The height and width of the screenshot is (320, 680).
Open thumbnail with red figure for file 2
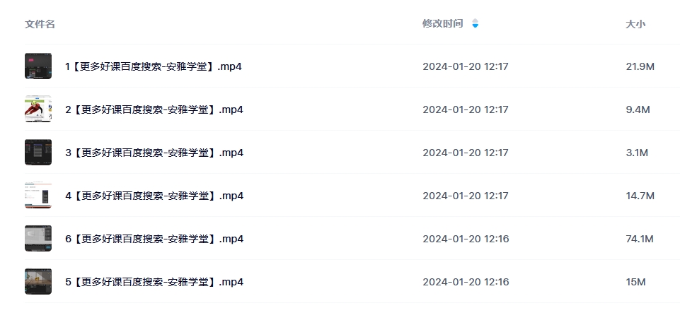click(38, 109)
